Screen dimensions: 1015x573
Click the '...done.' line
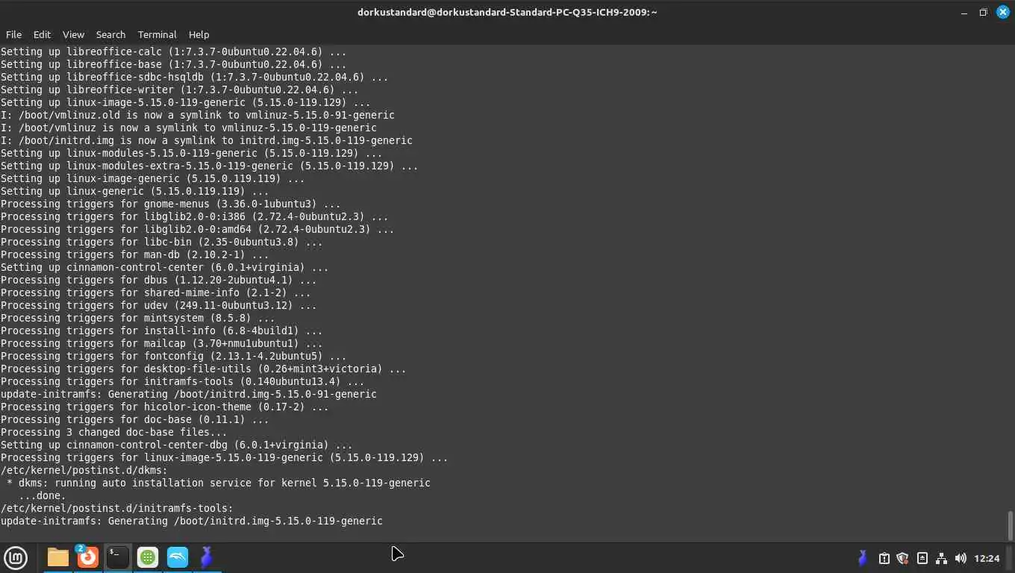42,495
